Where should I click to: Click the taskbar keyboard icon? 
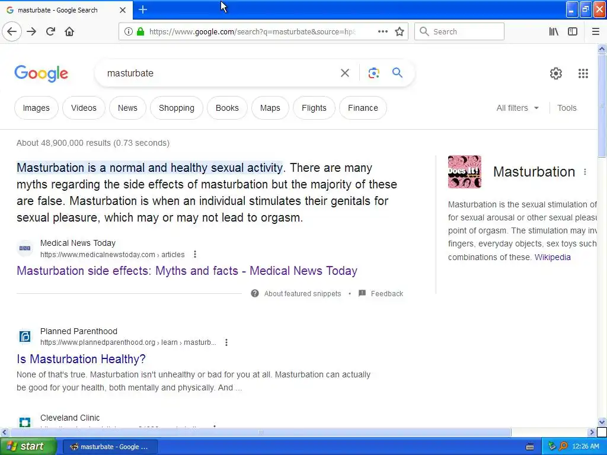pos(530,447)
